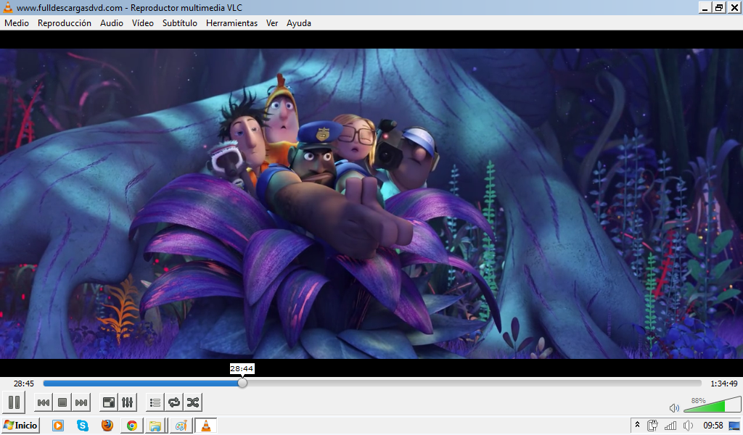Open extended settings equalizer panel
Image resolution: width=743 pixels, height=435 pixels.
[128, 402]
